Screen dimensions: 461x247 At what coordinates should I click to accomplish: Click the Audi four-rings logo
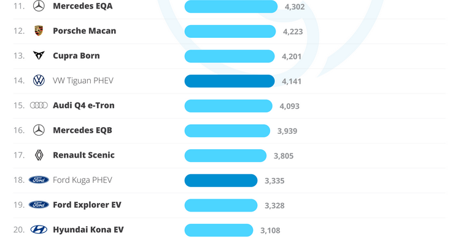[x=39, y=105]
